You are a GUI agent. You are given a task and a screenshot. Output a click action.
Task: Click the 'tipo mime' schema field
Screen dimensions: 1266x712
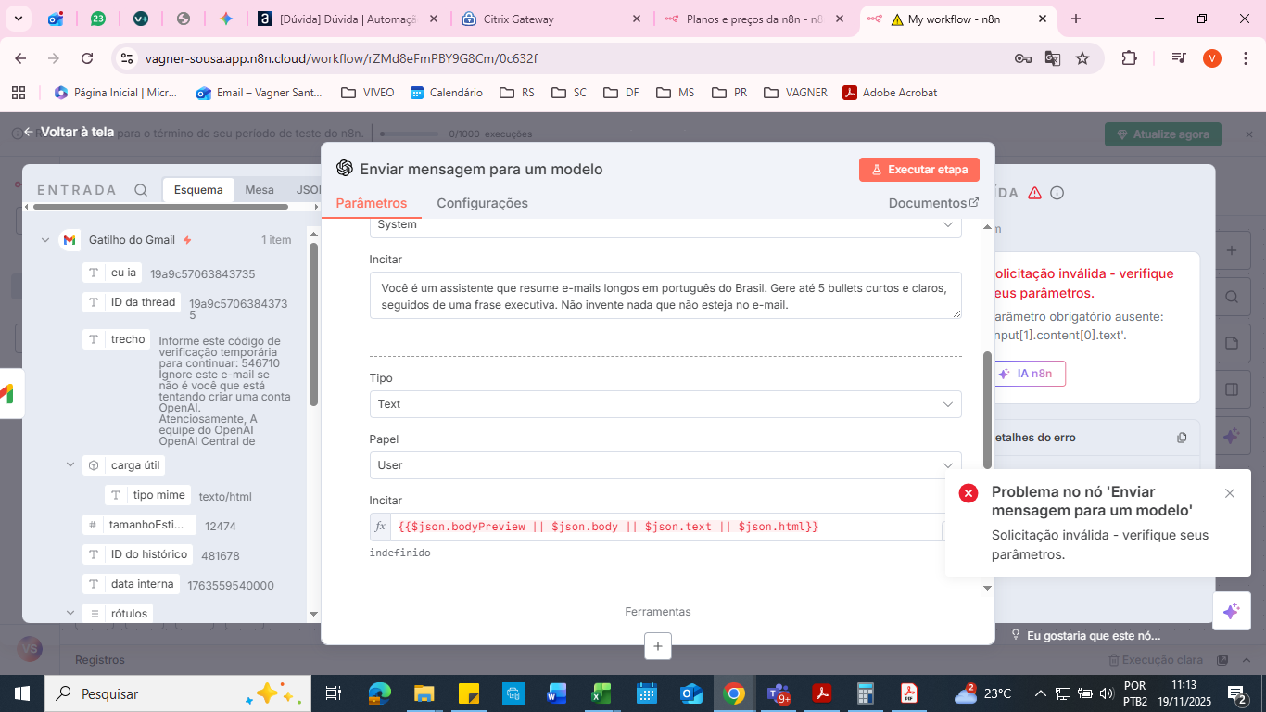(x=148, y=495)
